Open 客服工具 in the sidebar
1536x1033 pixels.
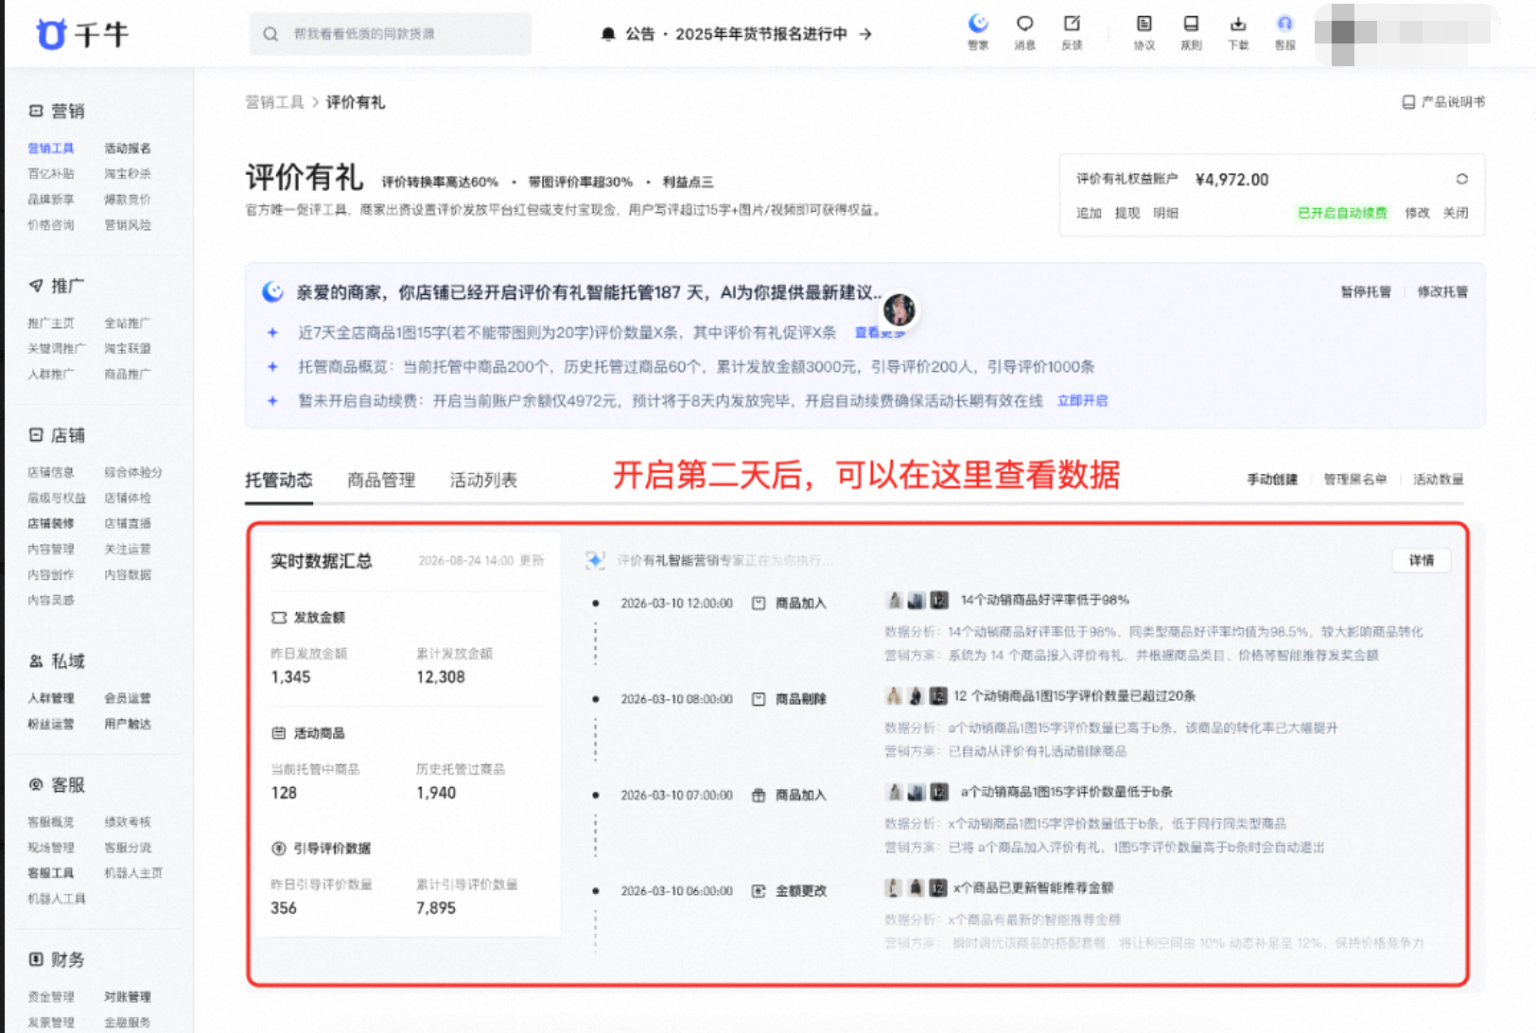pyautogui.click(x=51, y=873)
